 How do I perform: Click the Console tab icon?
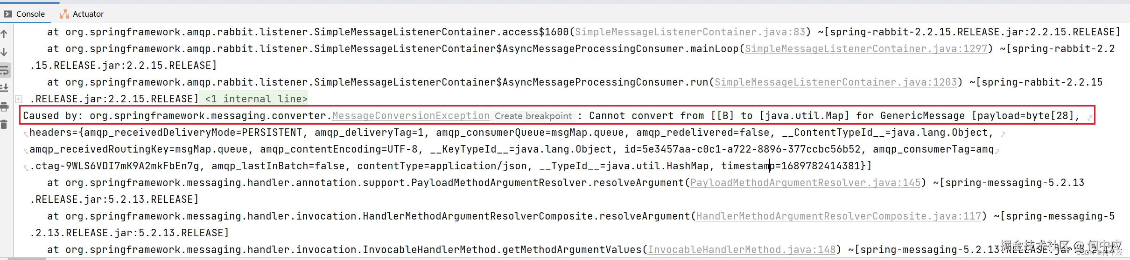pyautogui.click(x=8, y=14)
